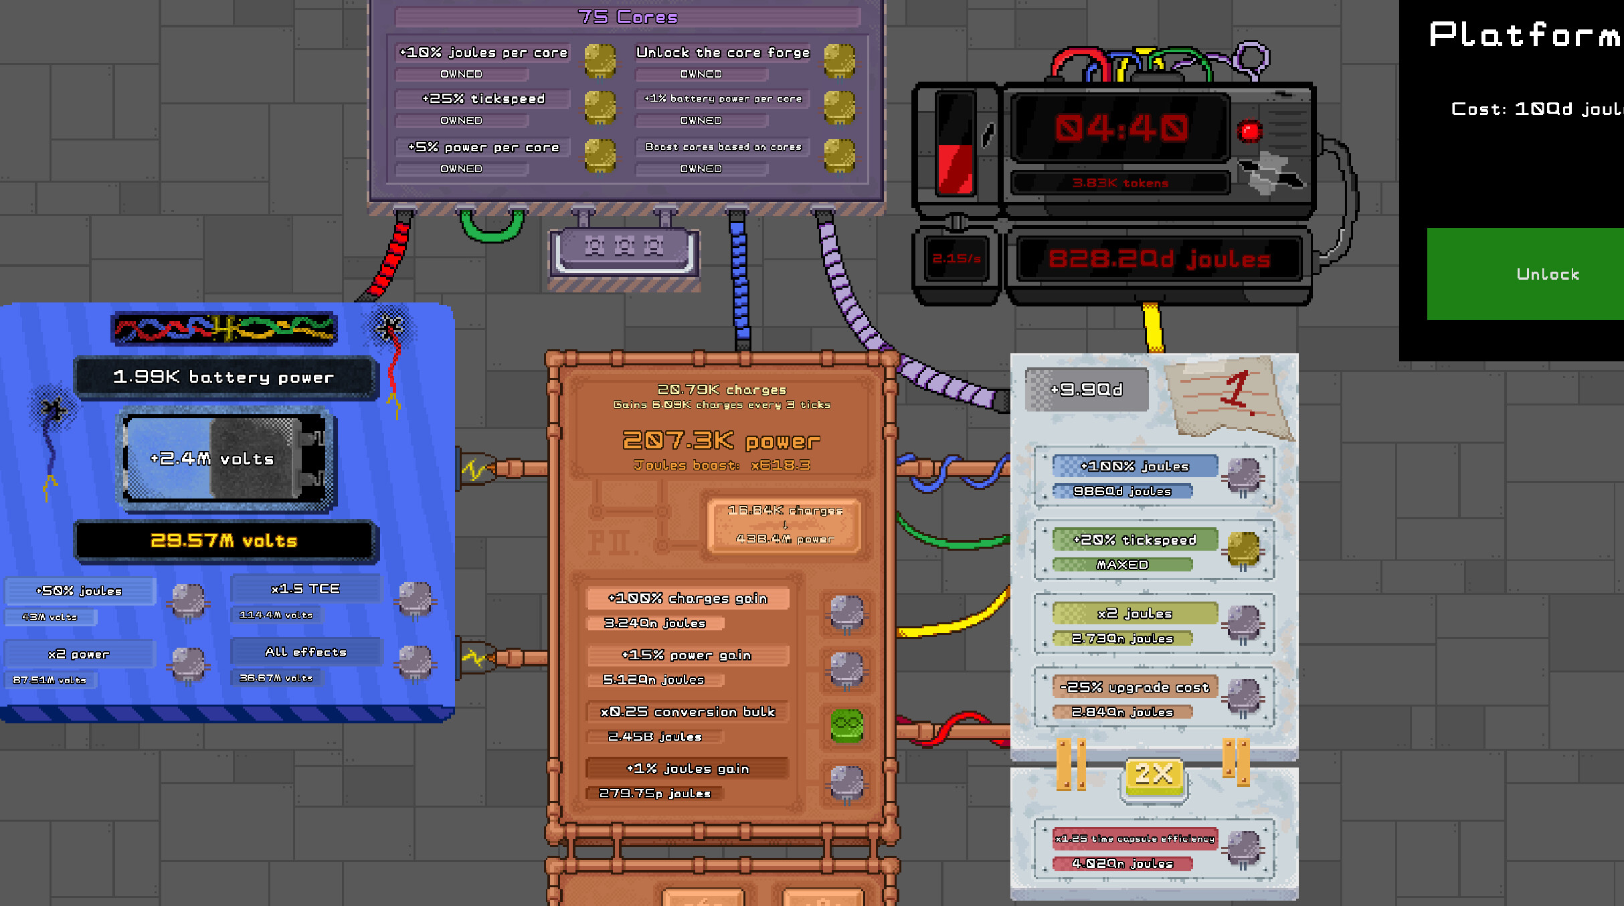Click the 828.2Qd joules display

1159,259
